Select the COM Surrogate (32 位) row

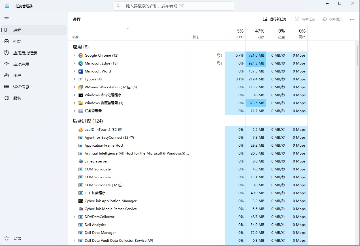point(188,185)
